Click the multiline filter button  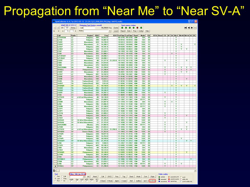pyautogui.click(x=138, y=181)
